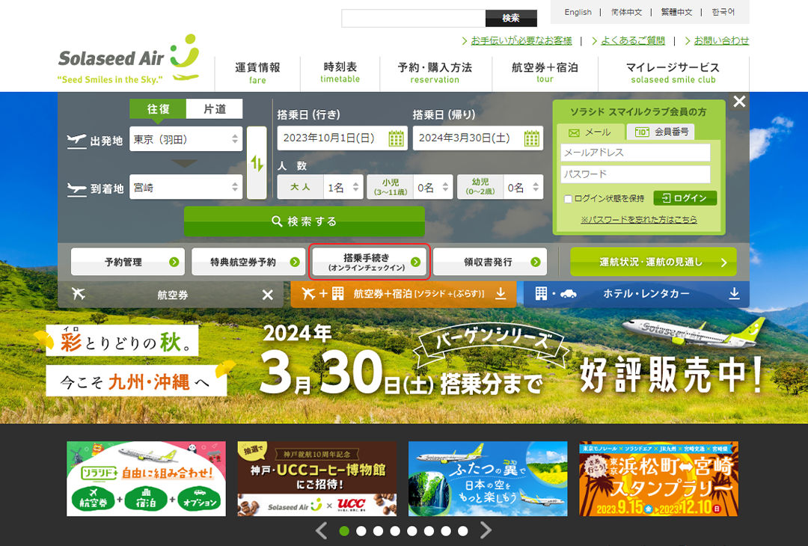The height and width of the screenshot is (546, 808).
Task: Click the Solaseed Air logo
Action: tap(129, 60)
